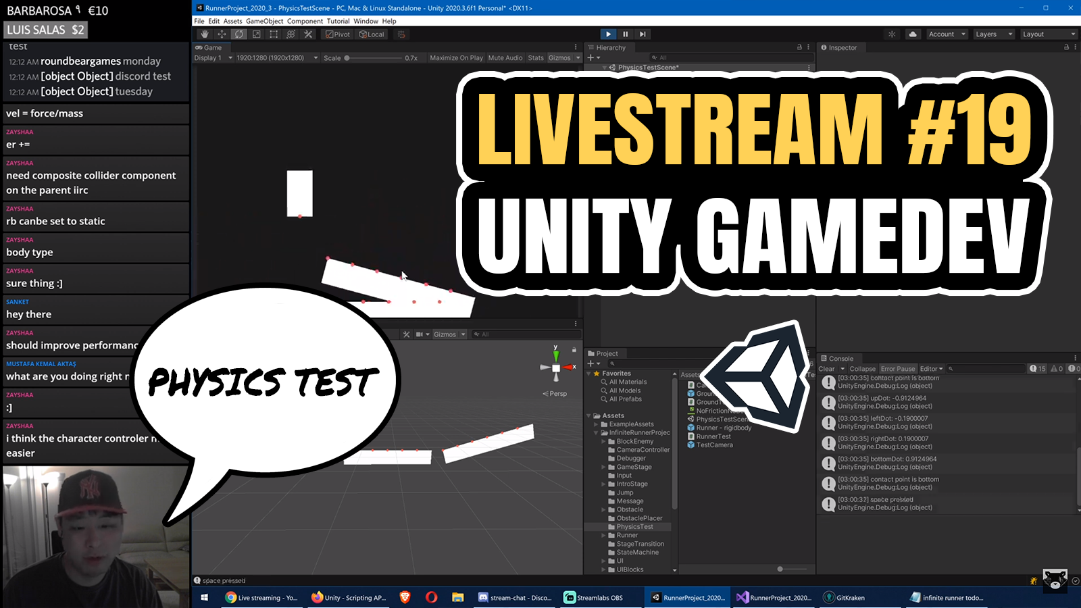This screenshot has height=608, width=1081.
Task: Open the Edit menu
Action: pyautogui.click(x=214, y=21)
